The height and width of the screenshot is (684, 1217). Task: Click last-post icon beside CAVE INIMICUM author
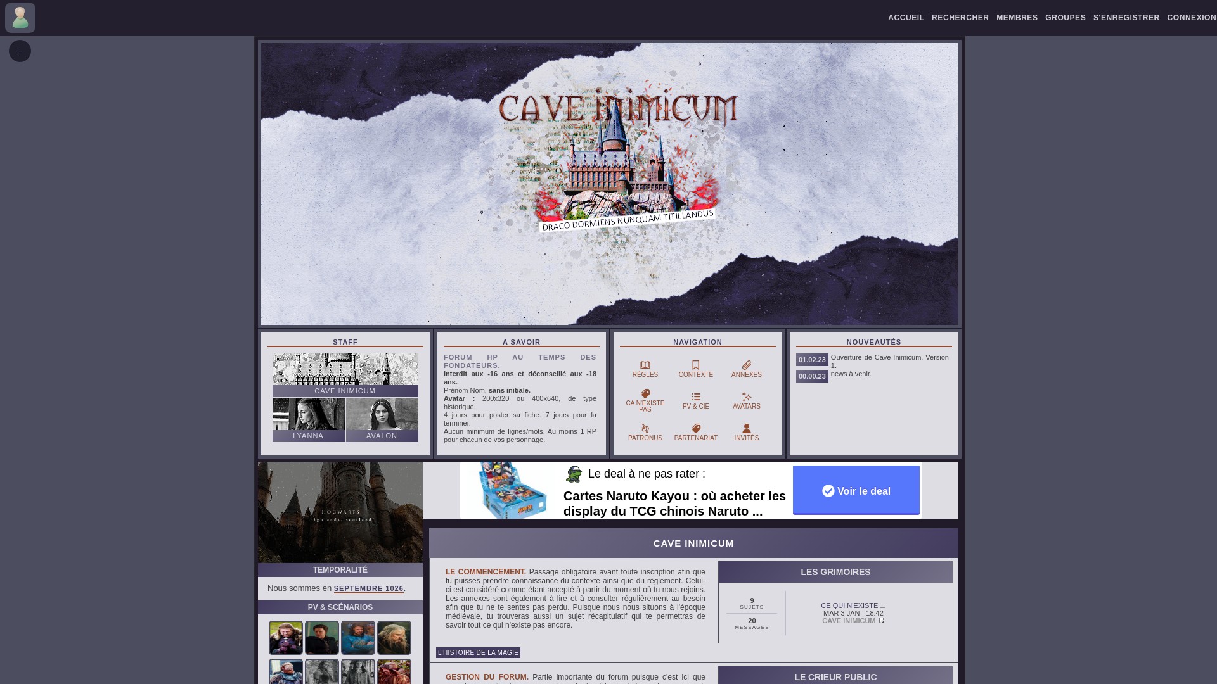pos(882,621)
